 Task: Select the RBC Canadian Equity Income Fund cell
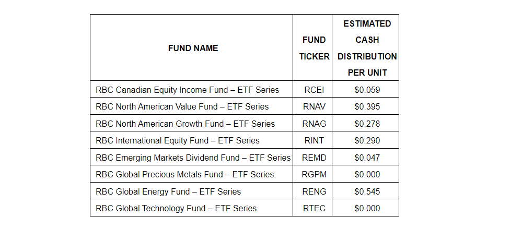click(x=187, y=90)
